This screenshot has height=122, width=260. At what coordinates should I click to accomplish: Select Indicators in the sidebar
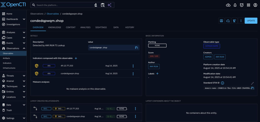(7, 63)
